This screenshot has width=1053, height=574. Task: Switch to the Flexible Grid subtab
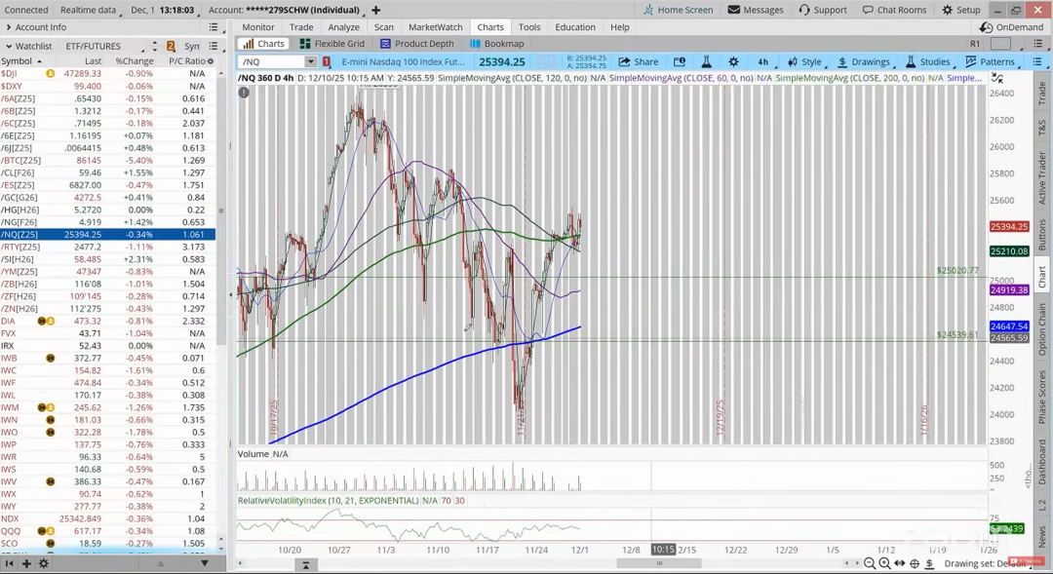332,44
